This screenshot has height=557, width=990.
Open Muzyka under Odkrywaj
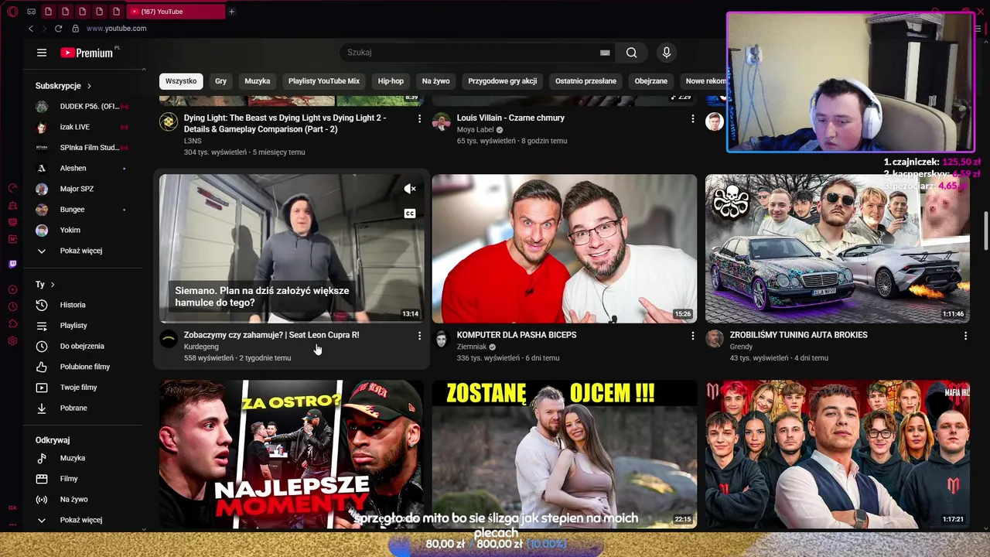[82, 458]
